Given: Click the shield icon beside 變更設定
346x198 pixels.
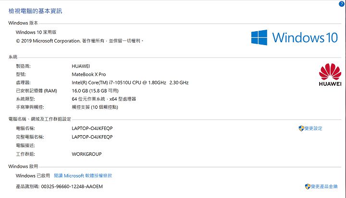Looking at the screenshot, I should [301, 128].
